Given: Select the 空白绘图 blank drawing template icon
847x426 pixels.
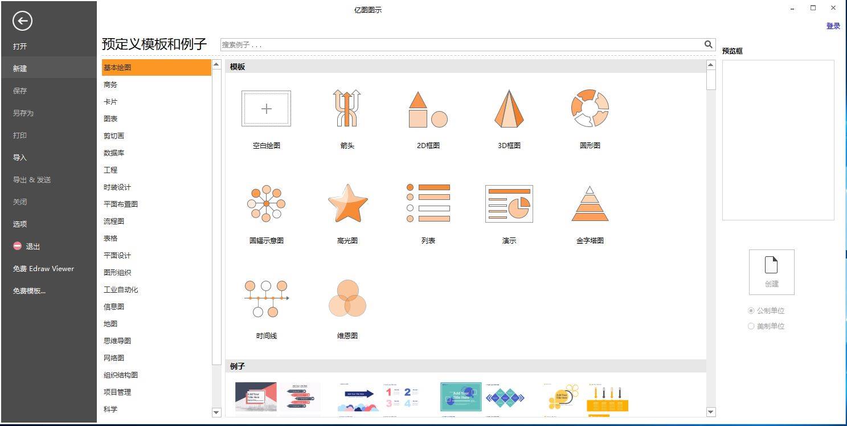Looking at the screenshot, I should (x=266, y=109).
